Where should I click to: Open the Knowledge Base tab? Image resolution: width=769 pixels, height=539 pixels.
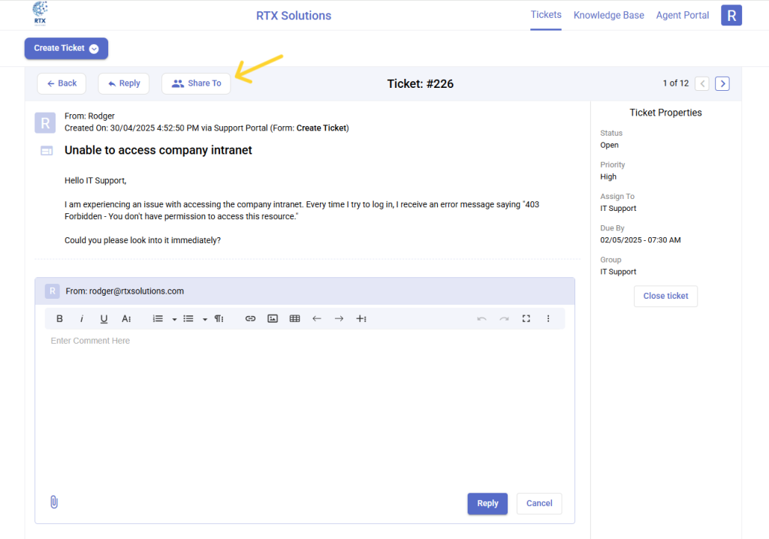pos(608,15)
